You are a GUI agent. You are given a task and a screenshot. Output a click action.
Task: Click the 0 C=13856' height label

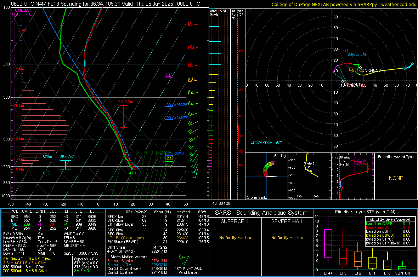pos(174,154)
